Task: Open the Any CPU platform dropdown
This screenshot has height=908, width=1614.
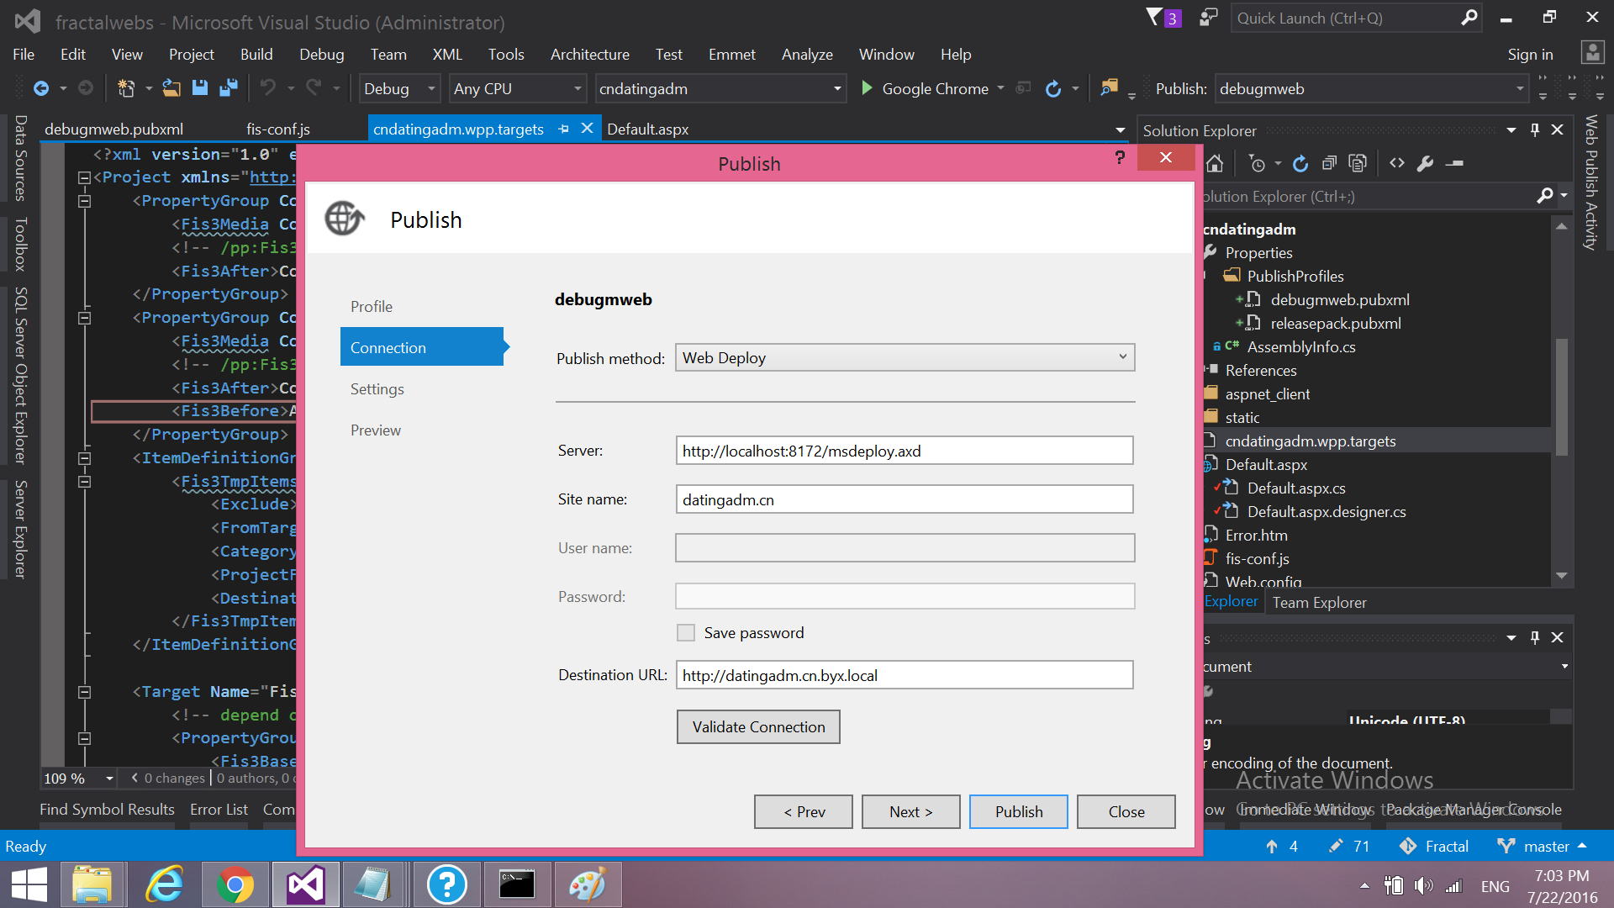Action: coord(517,88)
